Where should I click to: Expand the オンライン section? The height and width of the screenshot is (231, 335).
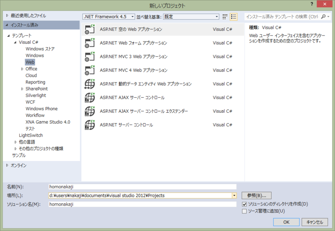coord(7,165)
